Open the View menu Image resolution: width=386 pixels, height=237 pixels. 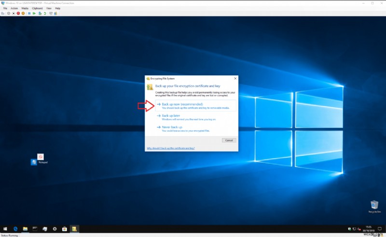tap(49, 8)
